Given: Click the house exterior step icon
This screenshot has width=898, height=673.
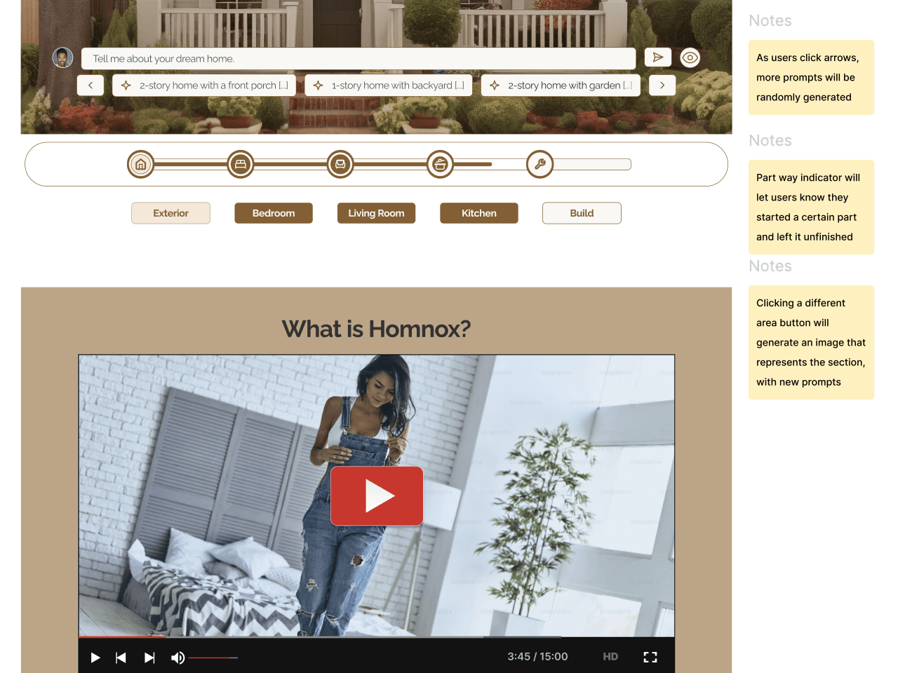Looking at the screenshot, I should coord(140,165).
